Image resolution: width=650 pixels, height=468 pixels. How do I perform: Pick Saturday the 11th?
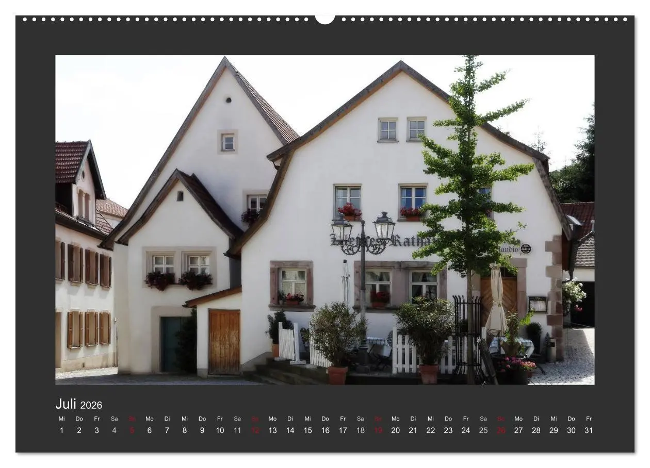(237, 430)
